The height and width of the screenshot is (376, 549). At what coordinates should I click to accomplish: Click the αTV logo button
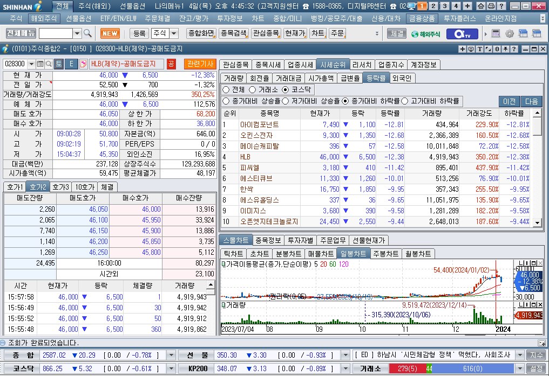(462, 34)
